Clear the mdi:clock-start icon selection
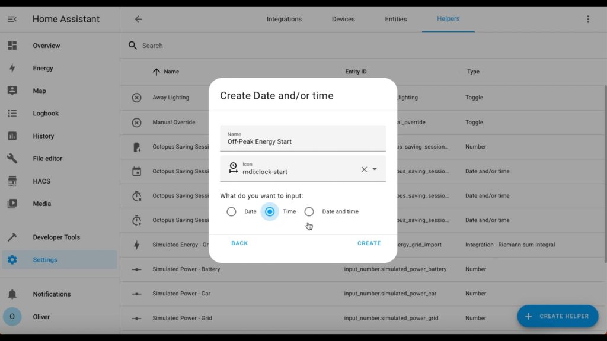Screen dimensions: 607x341 [364, 169]
